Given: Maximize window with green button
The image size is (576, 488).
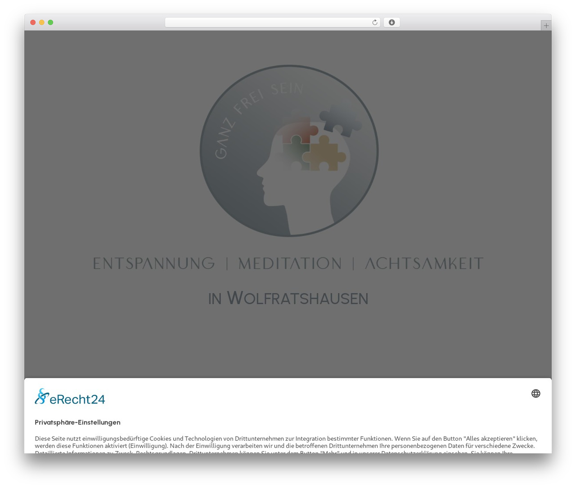Looking at the screenshot, I should [50, 23].
